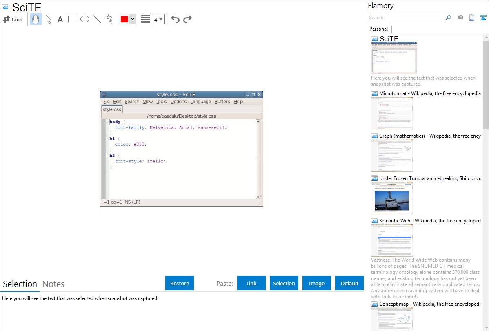
Task: Switch to the Personal tab
Action: pyautogui.click(x=379, y=29)
